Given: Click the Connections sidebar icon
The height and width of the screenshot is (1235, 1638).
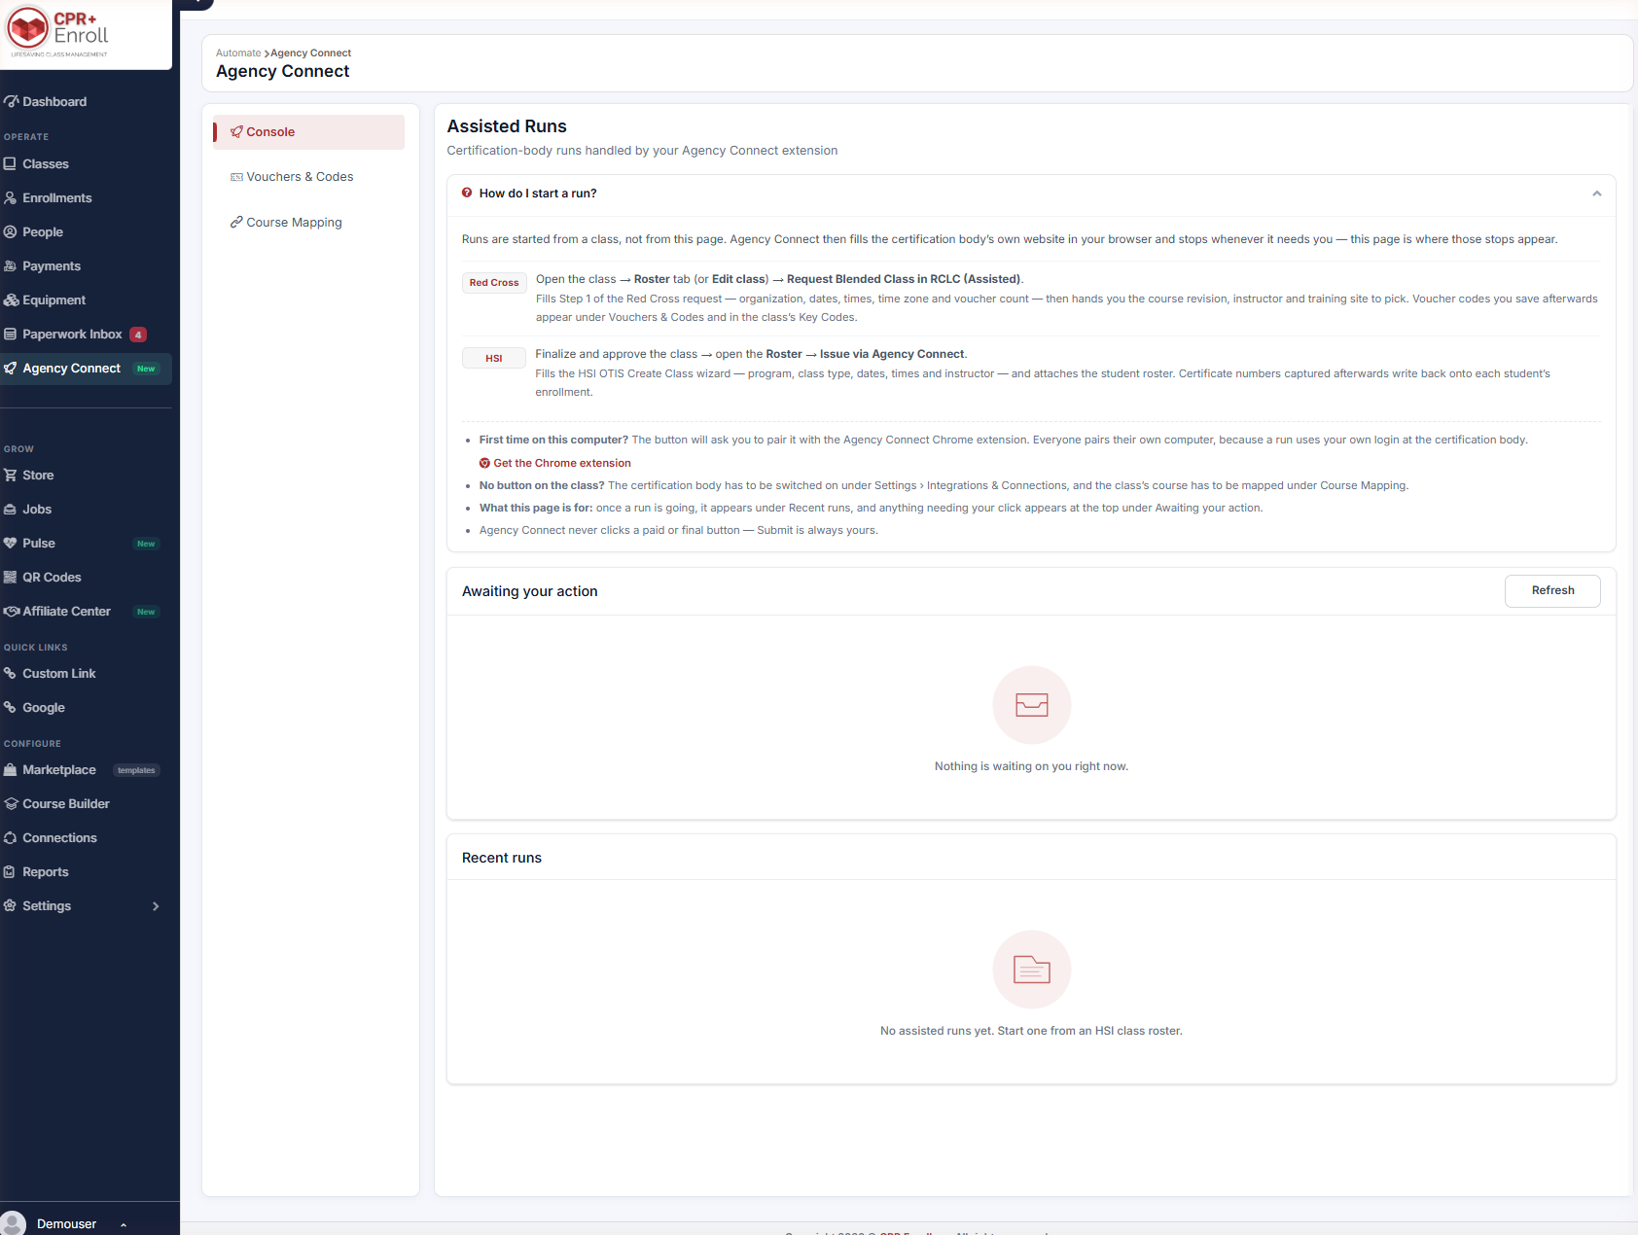Looking at the screenshot, I should coord(11,837).
